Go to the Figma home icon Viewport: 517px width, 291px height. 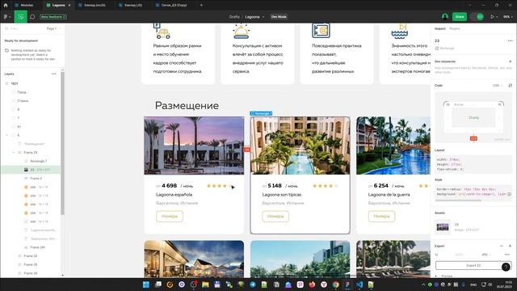(6, 5)
